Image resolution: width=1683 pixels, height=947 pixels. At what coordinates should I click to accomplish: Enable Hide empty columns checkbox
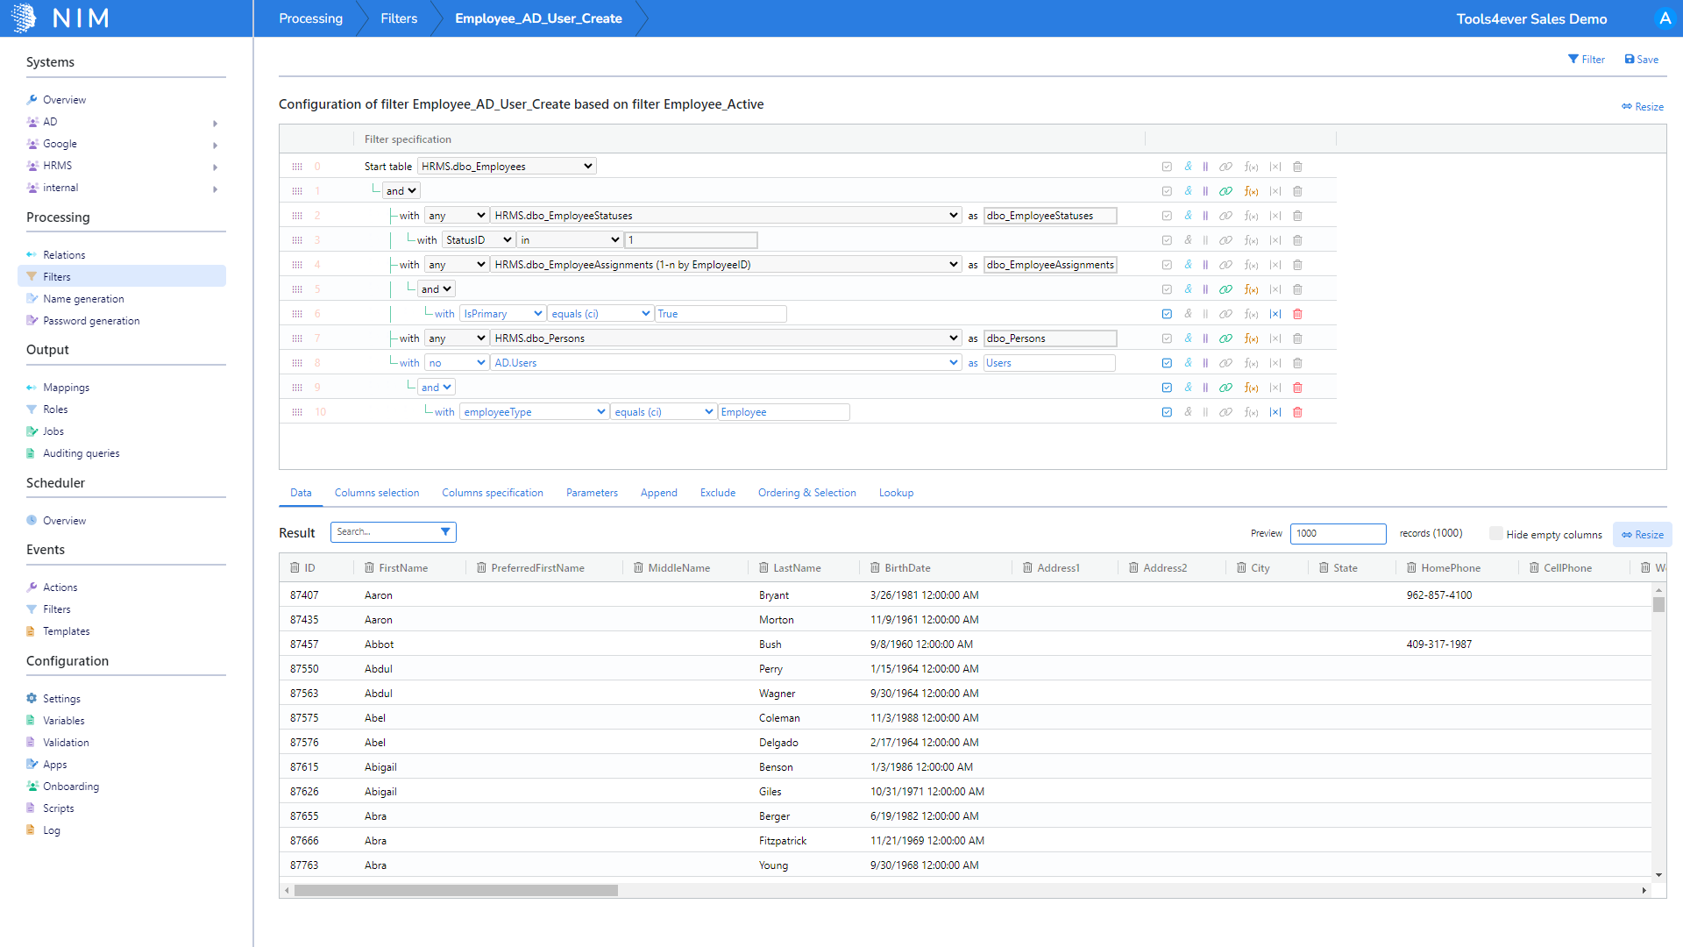(1496, 534)
